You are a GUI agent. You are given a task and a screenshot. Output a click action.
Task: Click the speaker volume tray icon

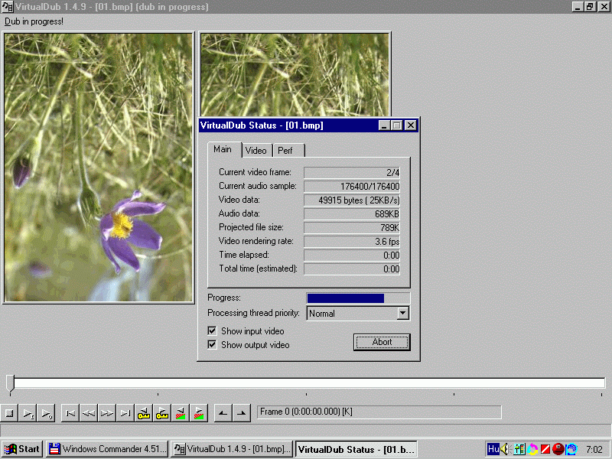tap(506, 449)
